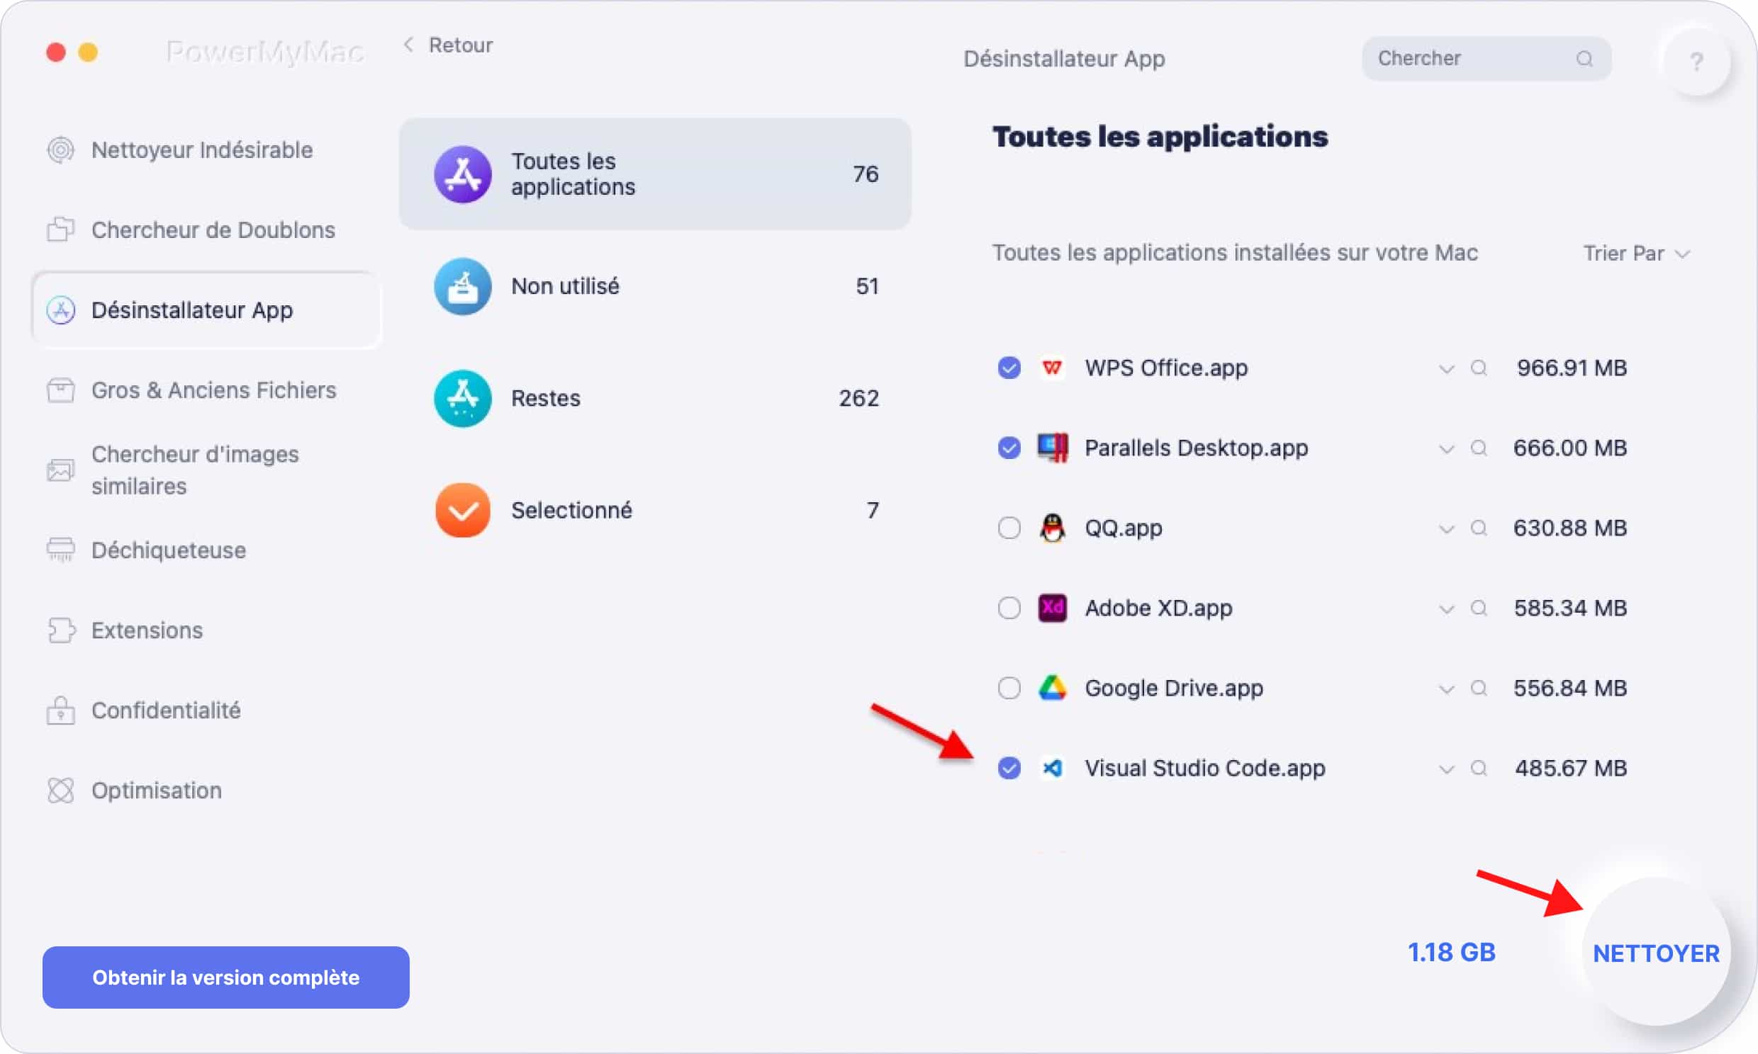Check the Google Drive.app checkbox
The height and width of the screenshot is (1054, 1758).
(1009, 688)
